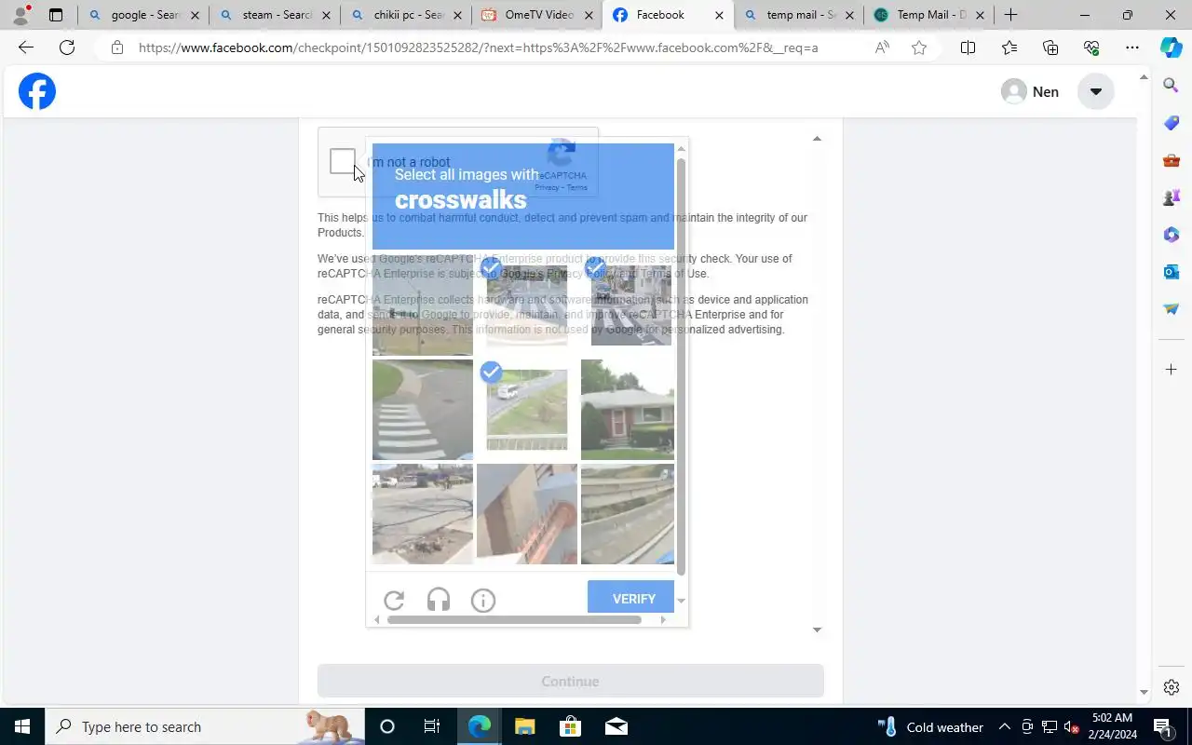Open sidebar Tools briefcase icon
This screenshot has height=745, width=1192.
click(x=1172, y=160)
